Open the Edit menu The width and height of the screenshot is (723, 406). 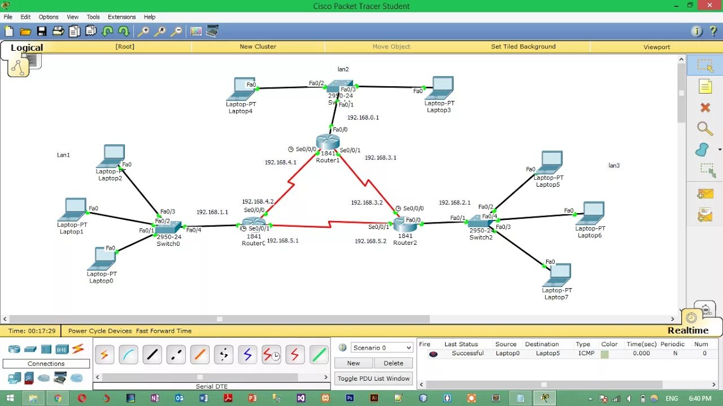26,17
